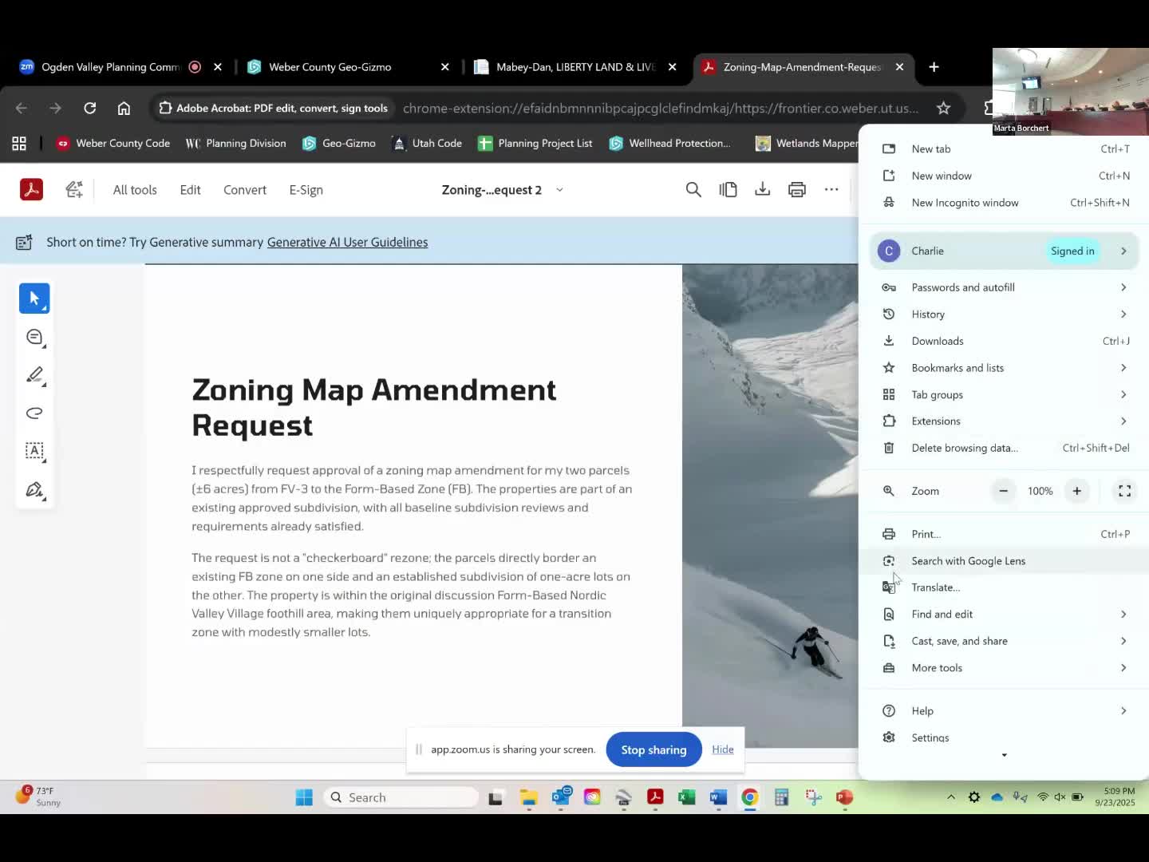Open Downloads from Chrome menu

(x=1004, y=341)
